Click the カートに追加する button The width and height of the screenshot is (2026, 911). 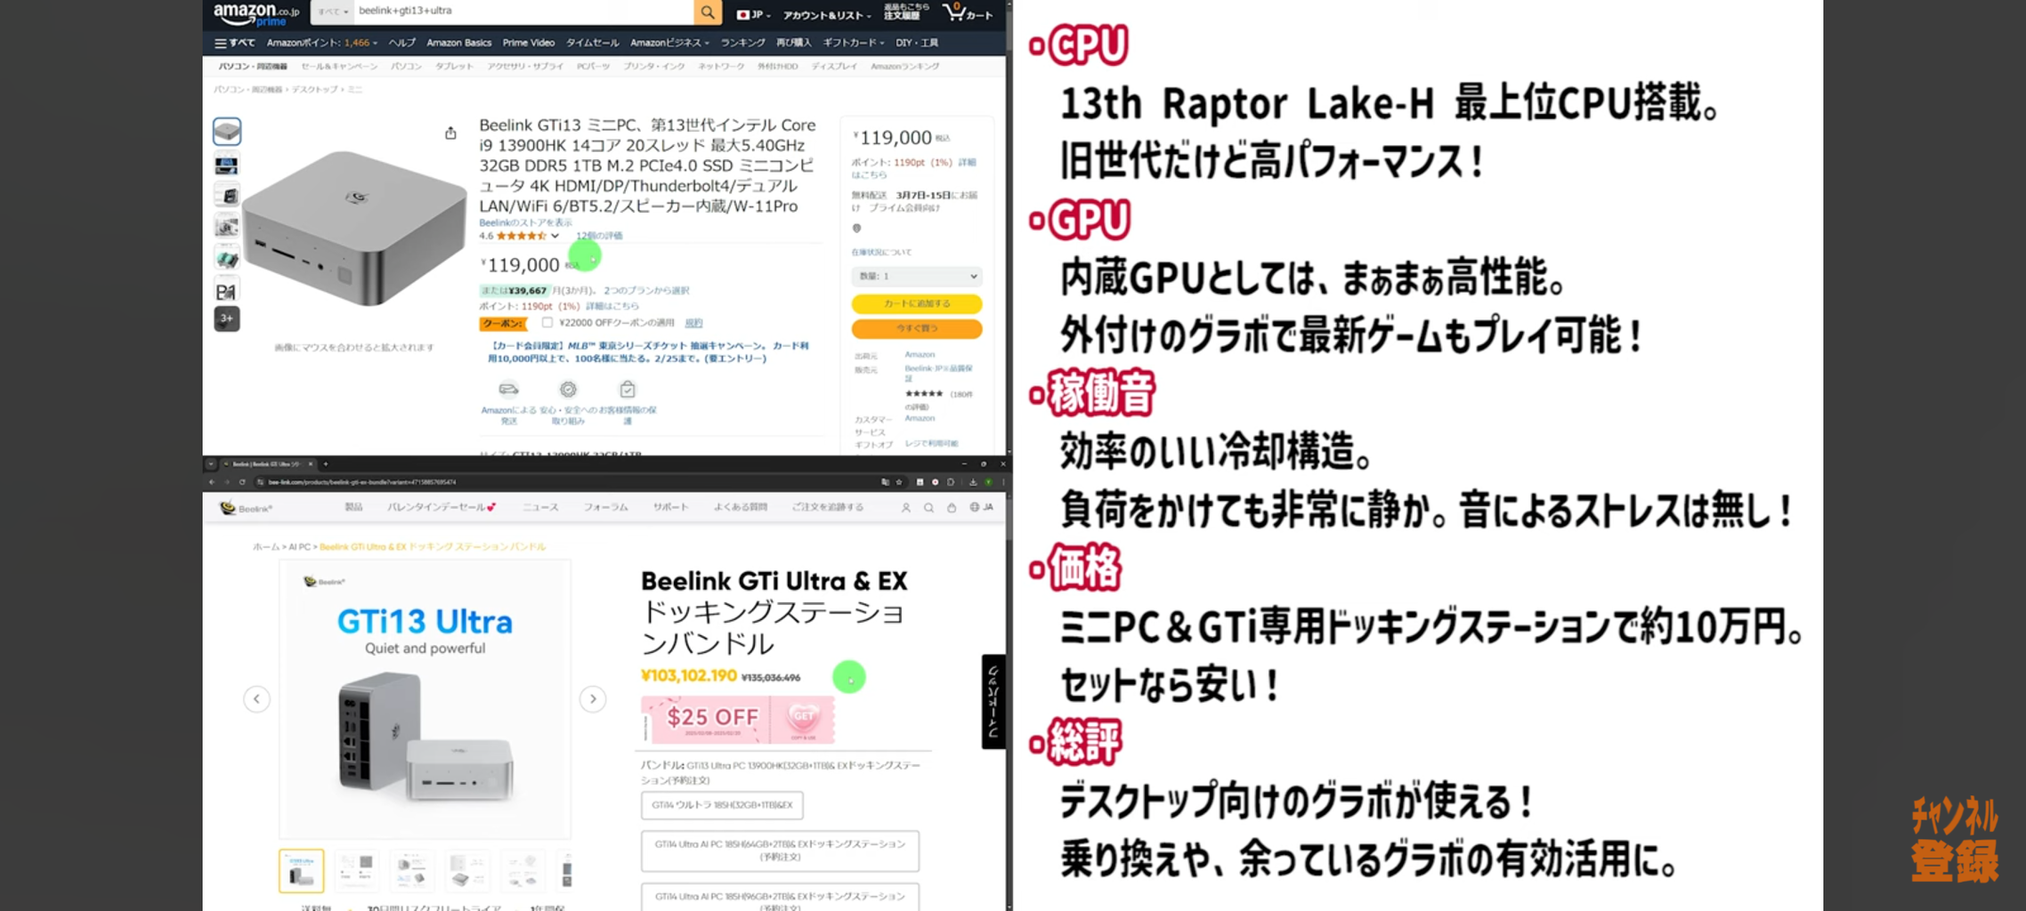tap(916, 303)
